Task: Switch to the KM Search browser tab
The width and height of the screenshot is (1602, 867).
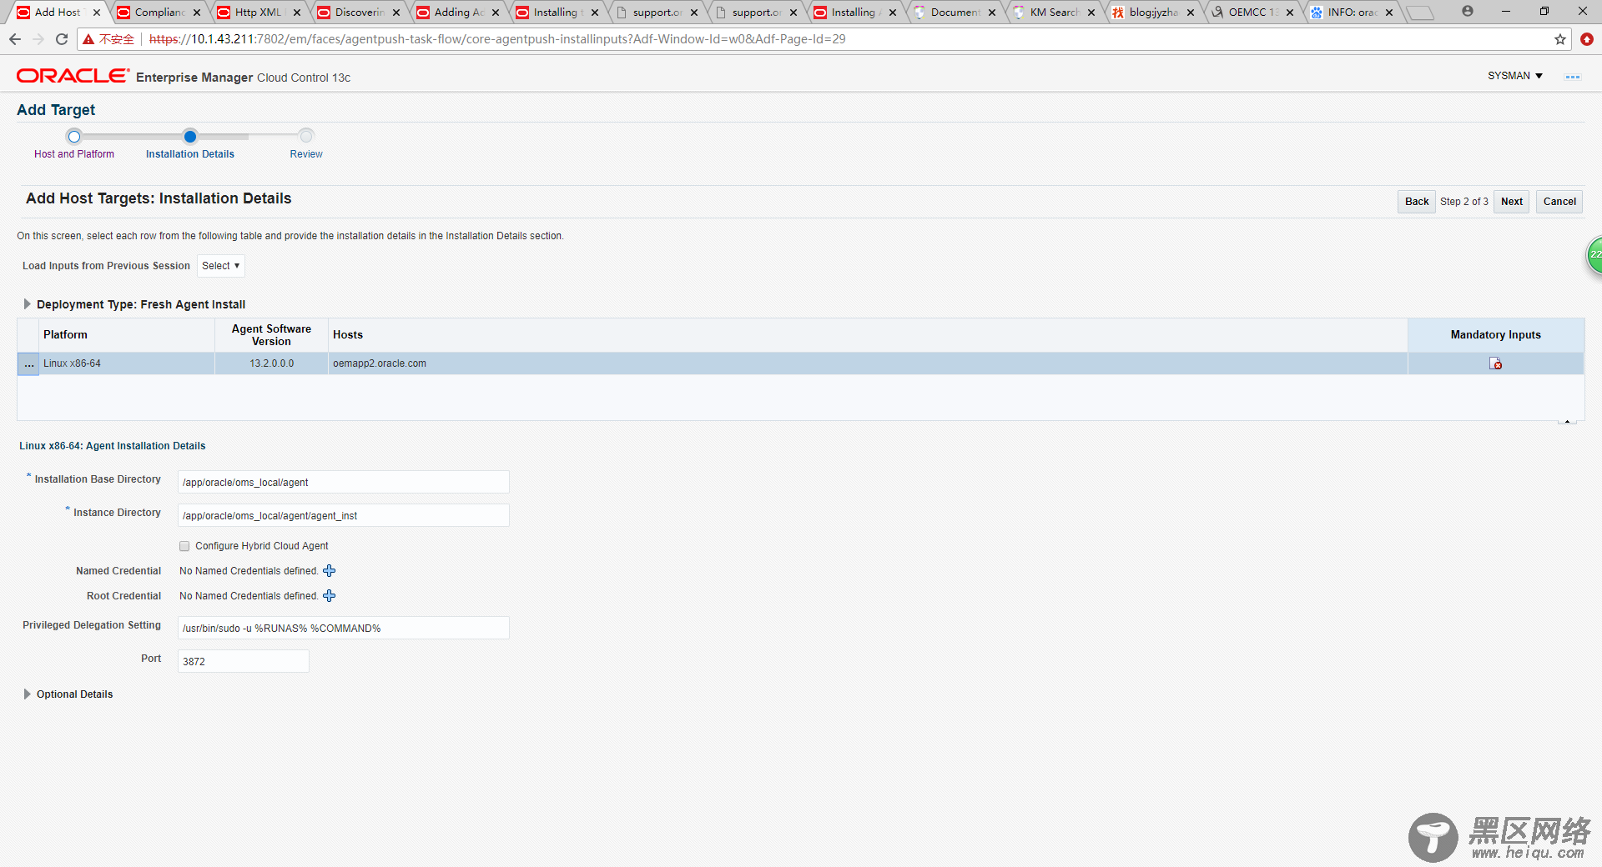Action: tap(1054, 13)
